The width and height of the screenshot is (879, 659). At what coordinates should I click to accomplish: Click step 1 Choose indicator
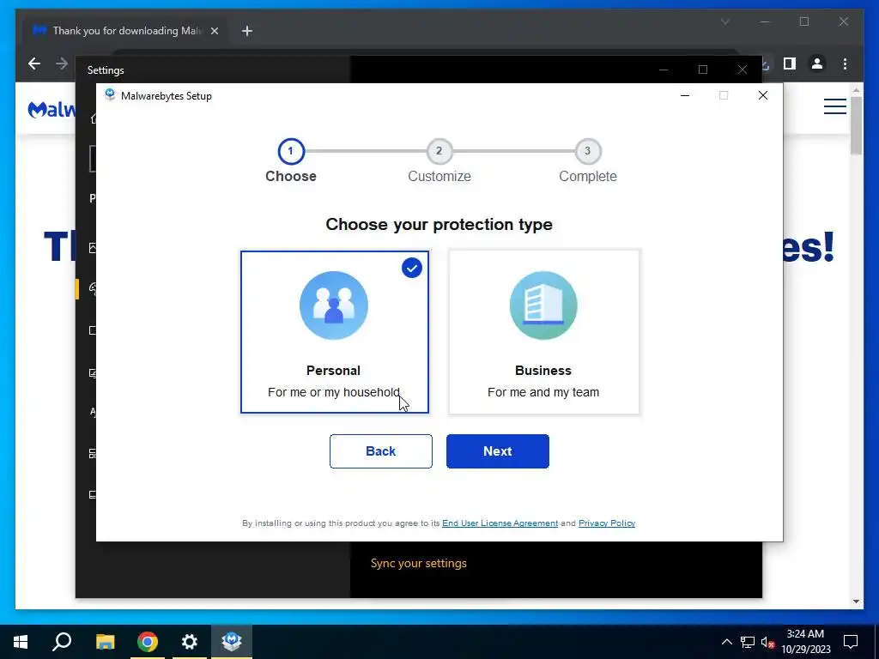pos(291,151)
